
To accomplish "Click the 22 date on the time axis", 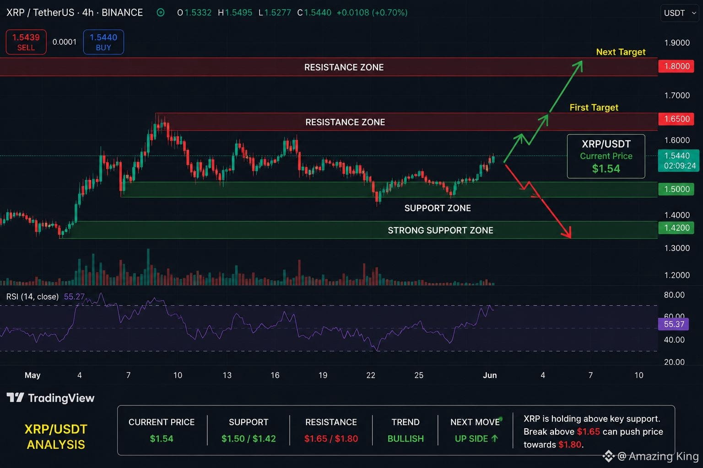I will tap(371, 375).
